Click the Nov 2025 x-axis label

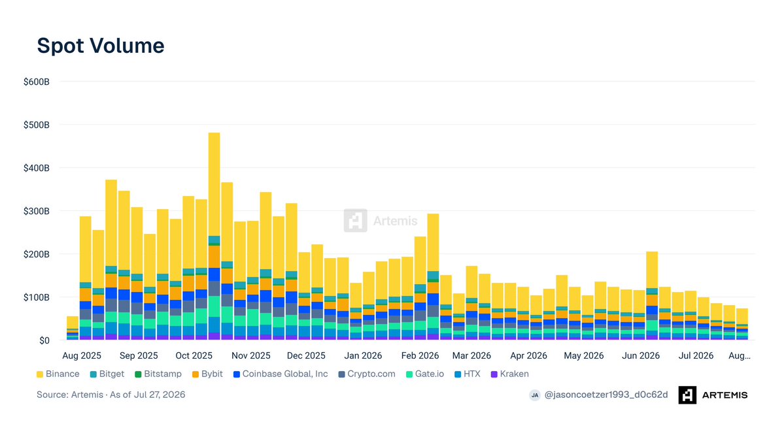251,355
